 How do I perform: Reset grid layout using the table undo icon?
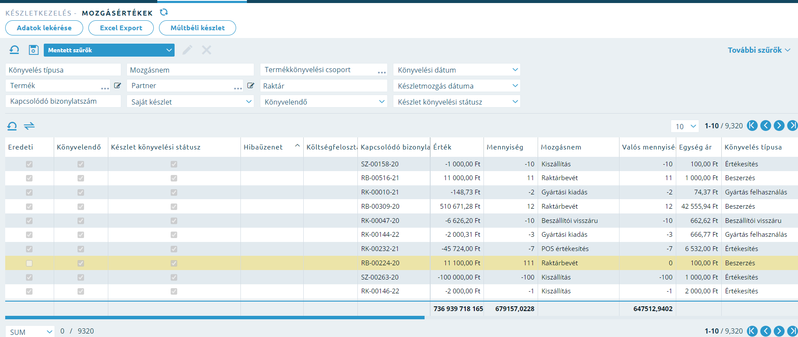point(12,126)
